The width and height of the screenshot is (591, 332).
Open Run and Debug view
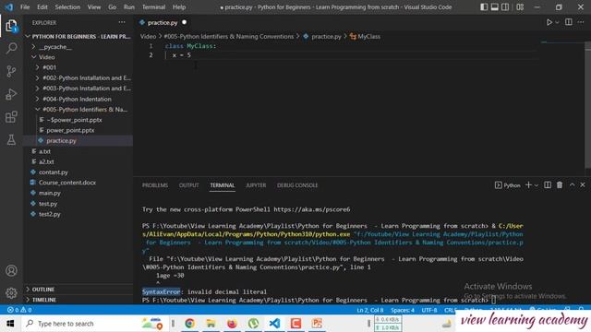tap(11, 94)
